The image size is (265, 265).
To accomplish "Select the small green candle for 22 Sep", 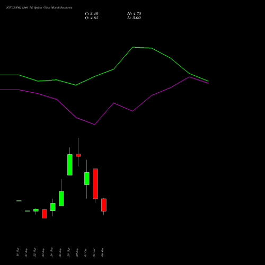I will tap(36, 210).
